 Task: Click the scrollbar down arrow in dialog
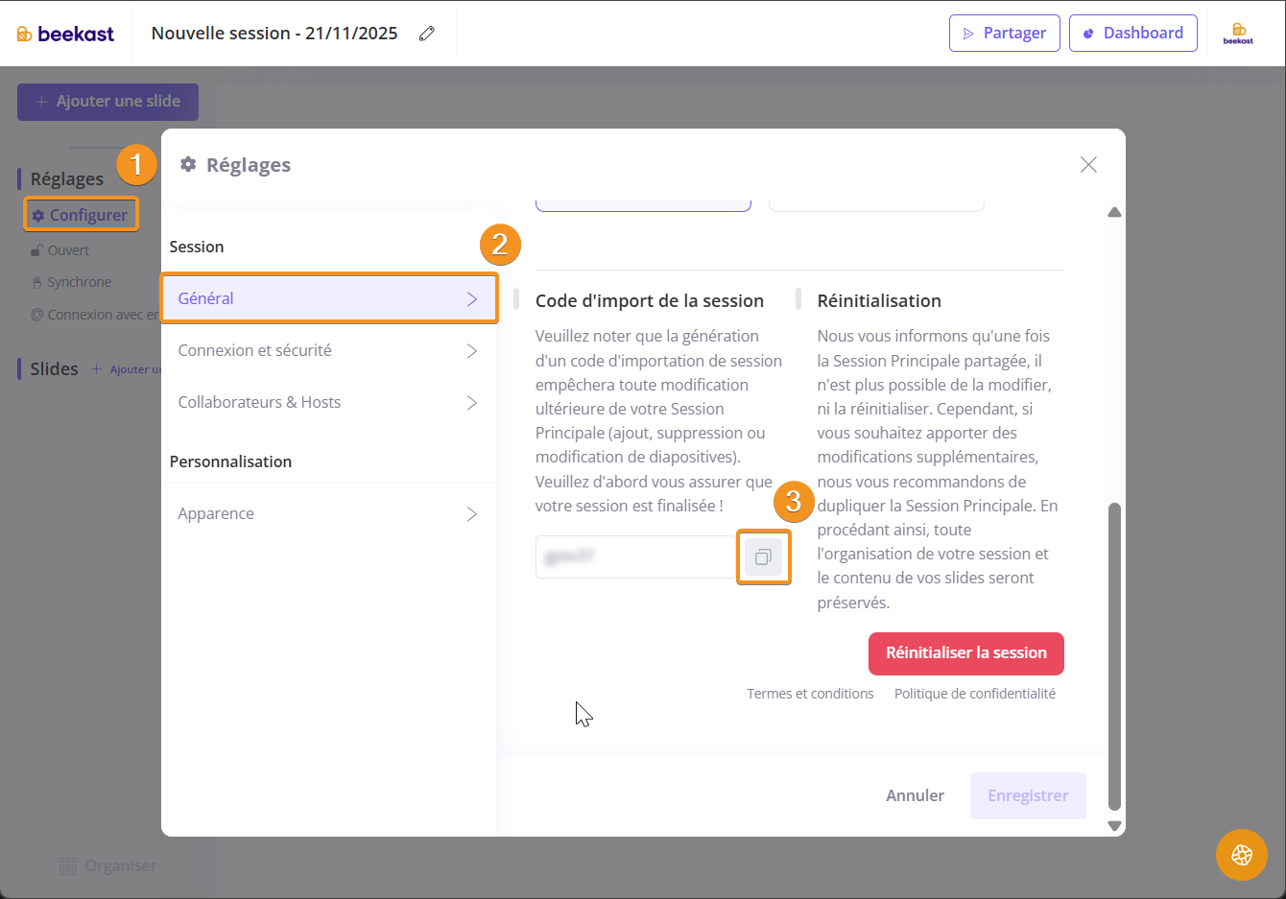pyautogui.click(x=1114, y=825)
